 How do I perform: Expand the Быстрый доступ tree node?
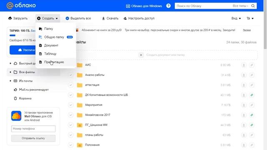coord(10,63)
